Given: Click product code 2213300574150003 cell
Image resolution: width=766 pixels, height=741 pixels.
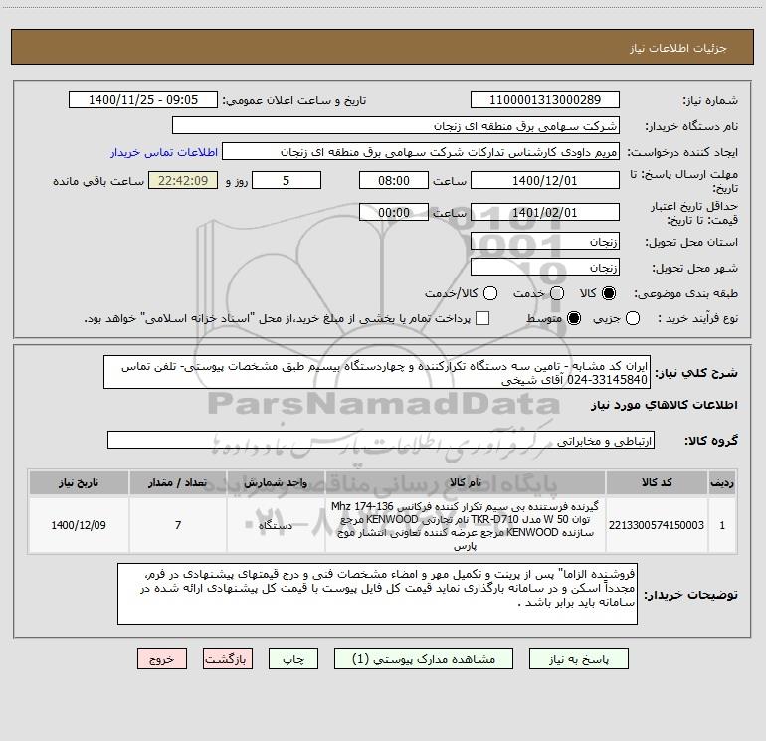Looking at the screenshot, I should (x=657, y=525).
